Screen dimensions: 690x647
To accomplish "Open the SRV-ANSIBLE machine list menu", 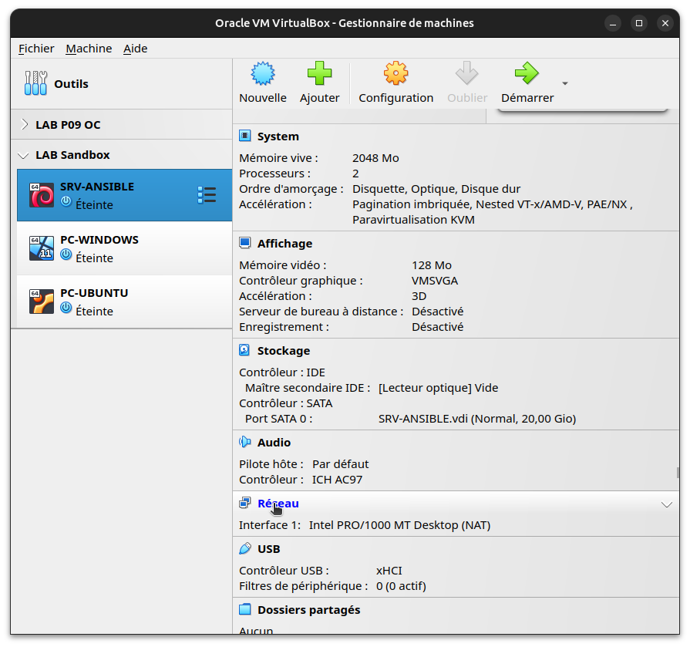I will coord(207,195).
